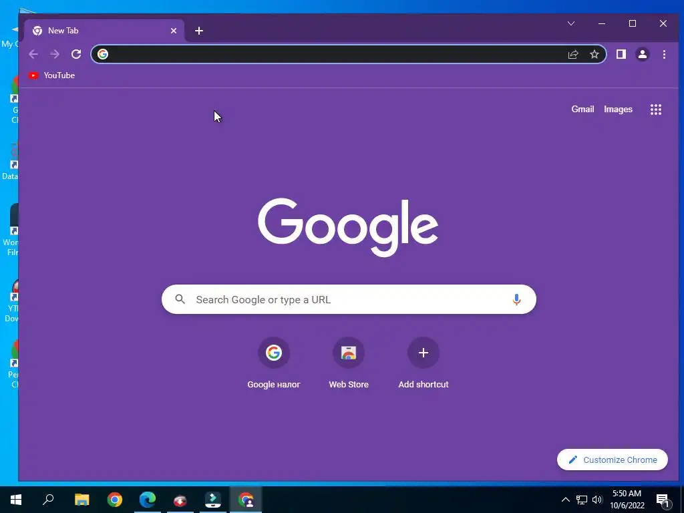The width and height of the screenshot is (684, 513).
Task: Open new tab with plus button
Action: point(199,31)
